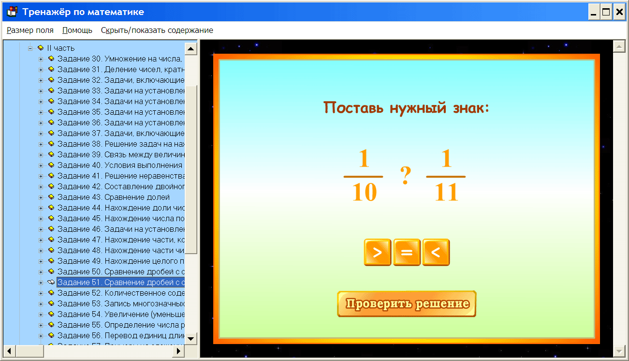
Task: Click the book icon beside Задание 50
Action: click(52, 271)
